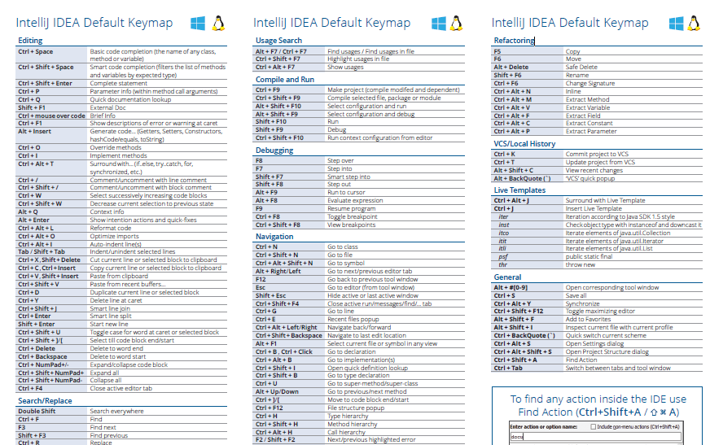
Task: Click the 'Extract Constant' description
Action: pos(589,123)
